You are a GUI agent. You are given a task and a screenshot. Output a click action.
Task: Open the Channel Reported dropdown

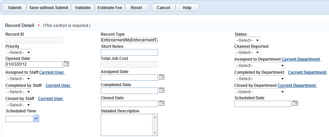[x=247, y=53]
